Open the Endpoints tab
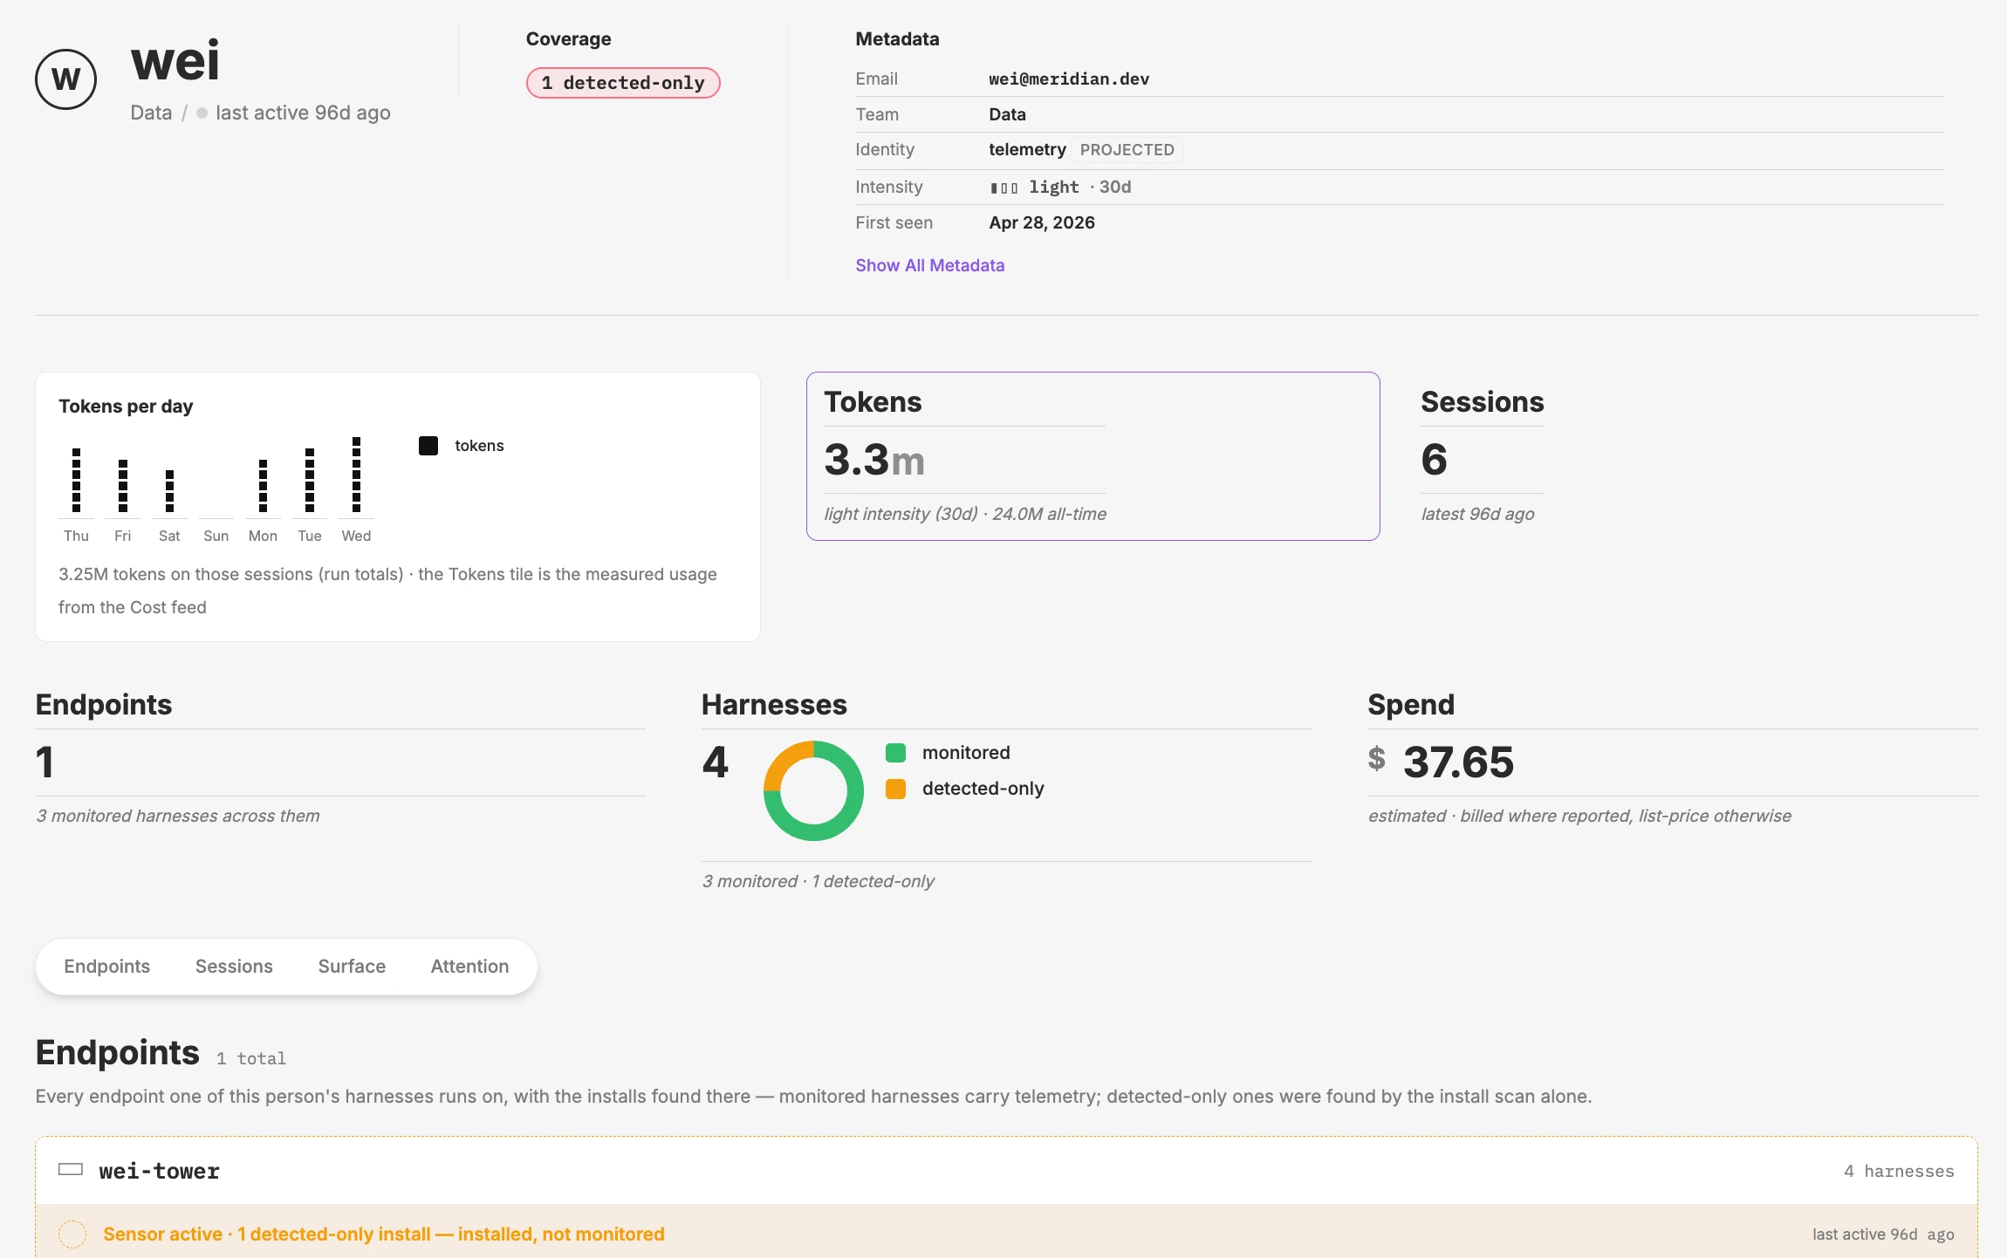 (x=106, y=967)
